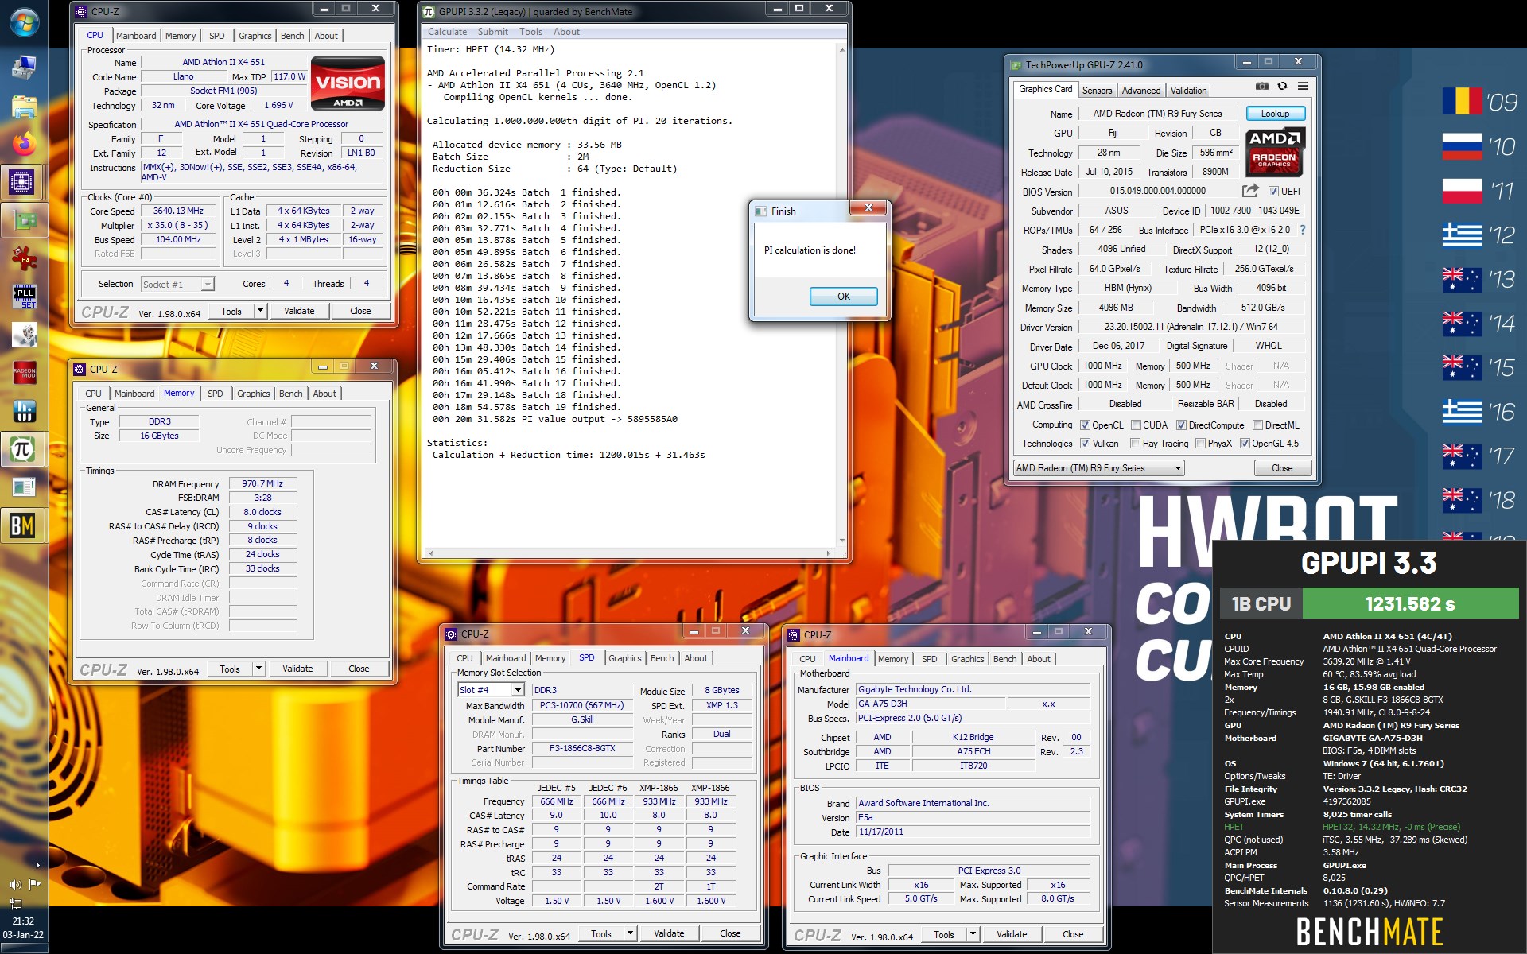The image size is (1527, 954).
Task: Open the GPU selector dropdown in GPU-Z
Action: coord(1098,468)
